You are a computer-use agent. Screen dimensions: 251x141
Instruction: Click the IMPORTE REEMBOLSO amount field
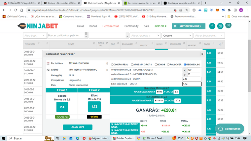(x=194, y=74)
